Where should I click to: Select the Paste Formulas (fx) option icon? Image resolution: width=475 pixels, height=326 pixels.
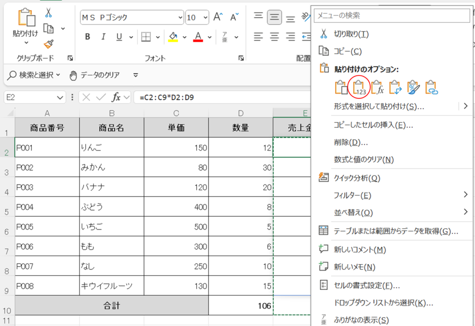pyautogui.click(x=378, y=87)
